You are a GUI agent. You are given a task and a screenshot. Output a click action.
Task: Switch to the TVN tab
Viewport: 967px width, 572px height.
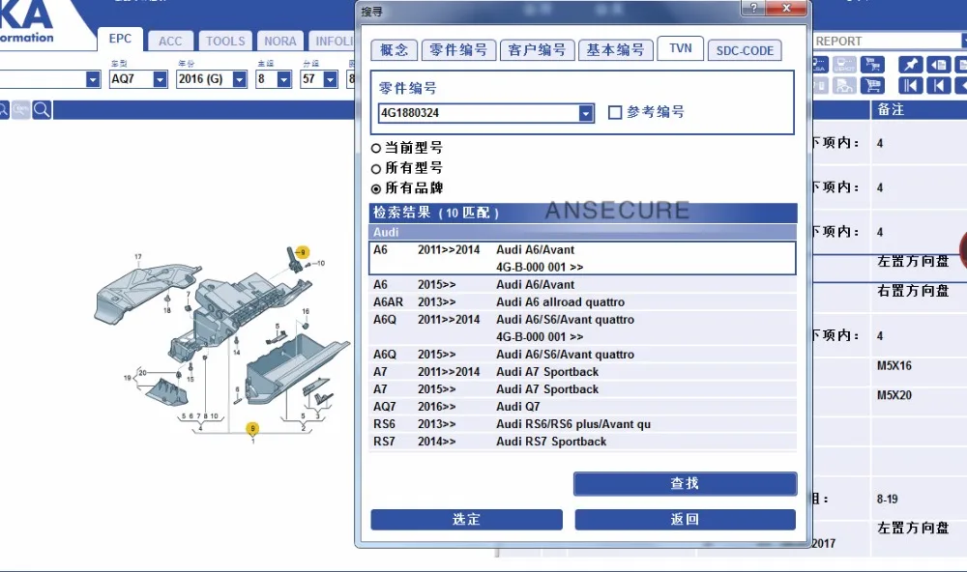click(x=680, y=48)
